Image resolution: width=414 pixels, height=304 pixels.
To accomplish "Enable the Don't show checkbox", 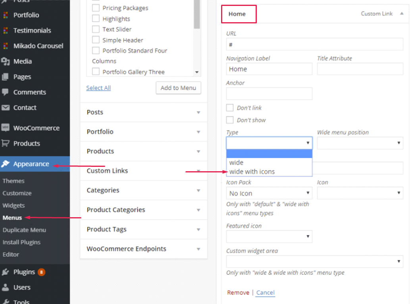I will coord(230,120).
